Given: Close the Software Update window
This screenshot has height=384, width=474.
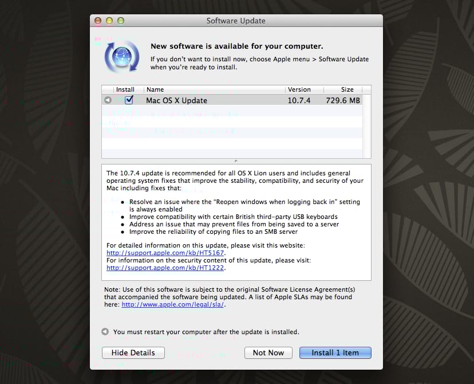Looking at the screenshot, I should (98, 21).
